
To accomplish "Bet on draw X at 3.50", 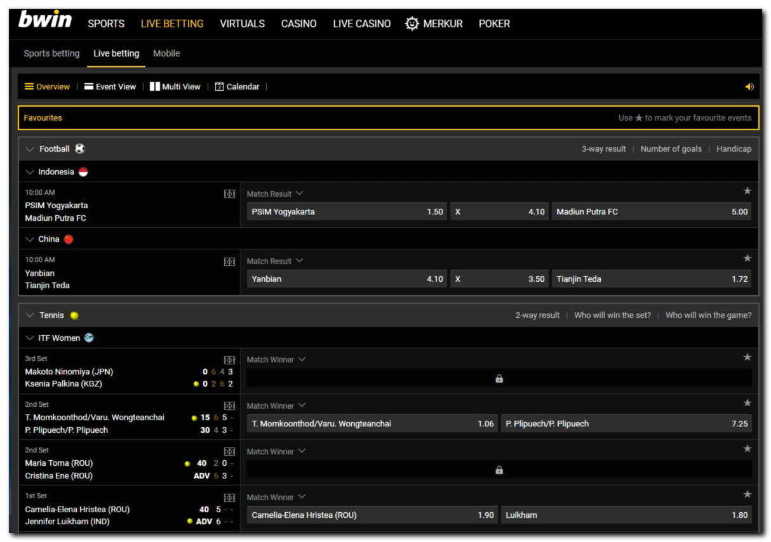I will (499, 279).
